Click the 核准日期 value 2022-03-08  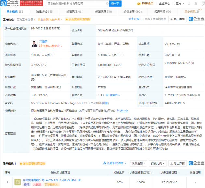click(x=172, y=55)
